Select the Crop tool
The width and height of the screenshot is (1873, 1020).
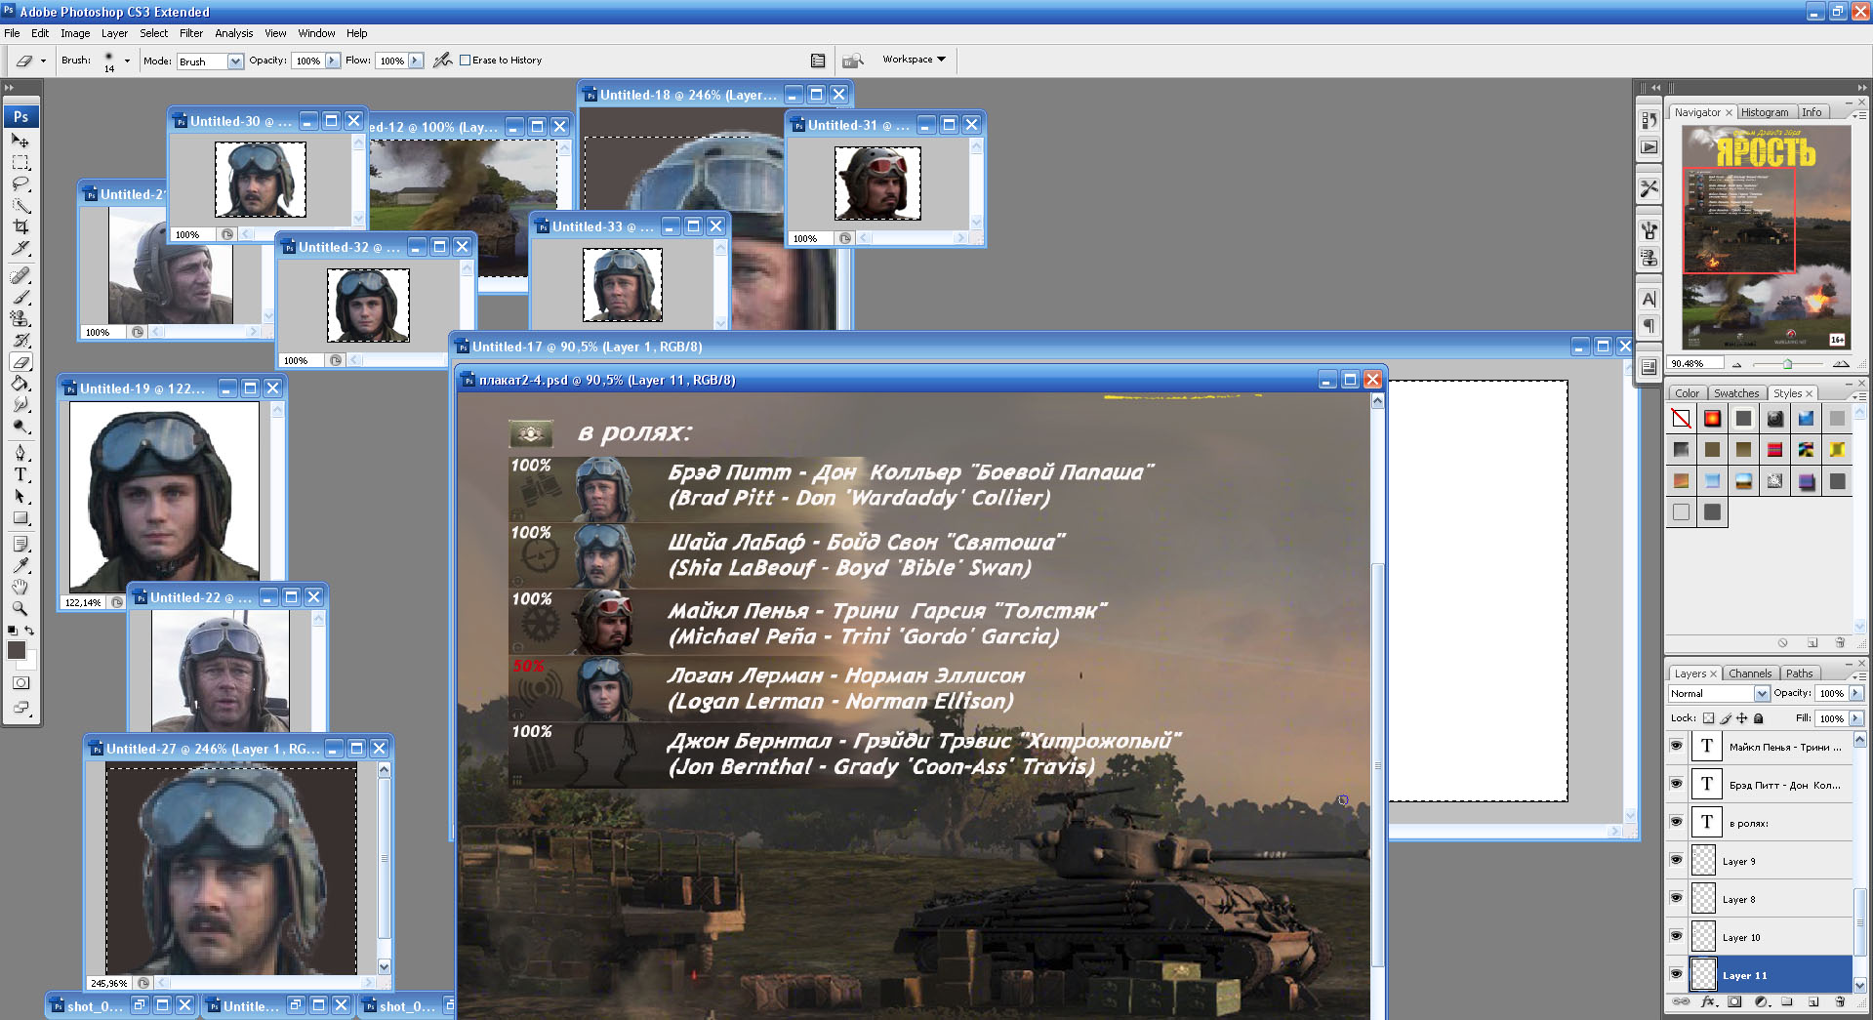click(x=20, y=226)
